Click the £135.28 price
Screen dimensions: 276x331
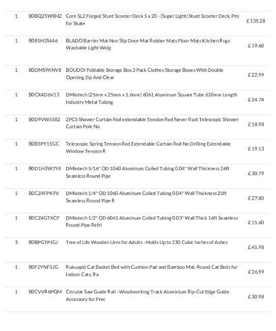pos(256,21)
